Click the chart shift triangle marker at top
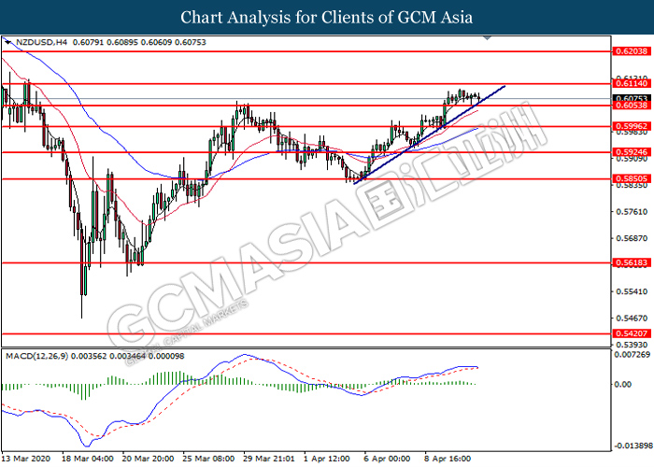This screenshot has height=467, width=654. [x=487, y=38]
